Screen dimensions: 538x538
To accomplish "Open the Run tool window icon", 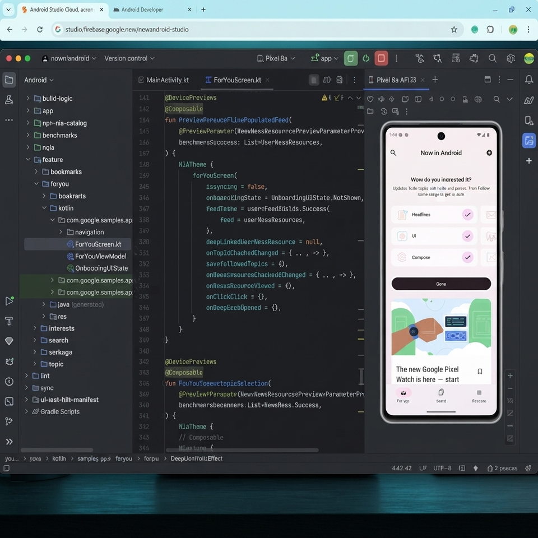I will click(10, 301).
